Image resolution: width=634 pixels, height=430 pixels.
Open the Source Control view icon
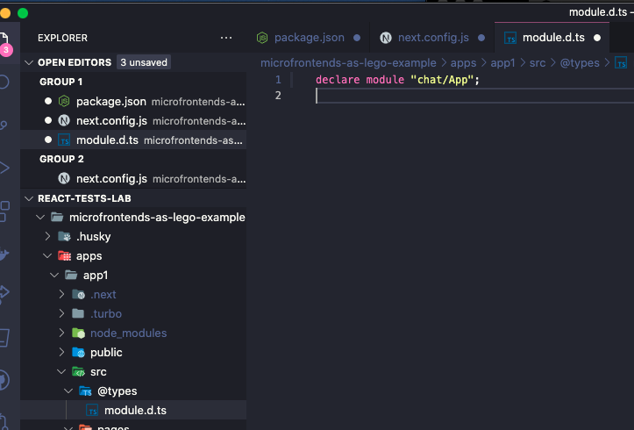[4, 125]
